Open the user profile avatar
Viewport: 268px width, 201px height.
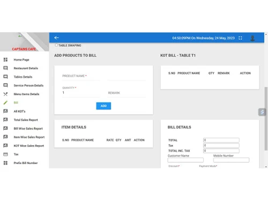click(x=252, y=38)
